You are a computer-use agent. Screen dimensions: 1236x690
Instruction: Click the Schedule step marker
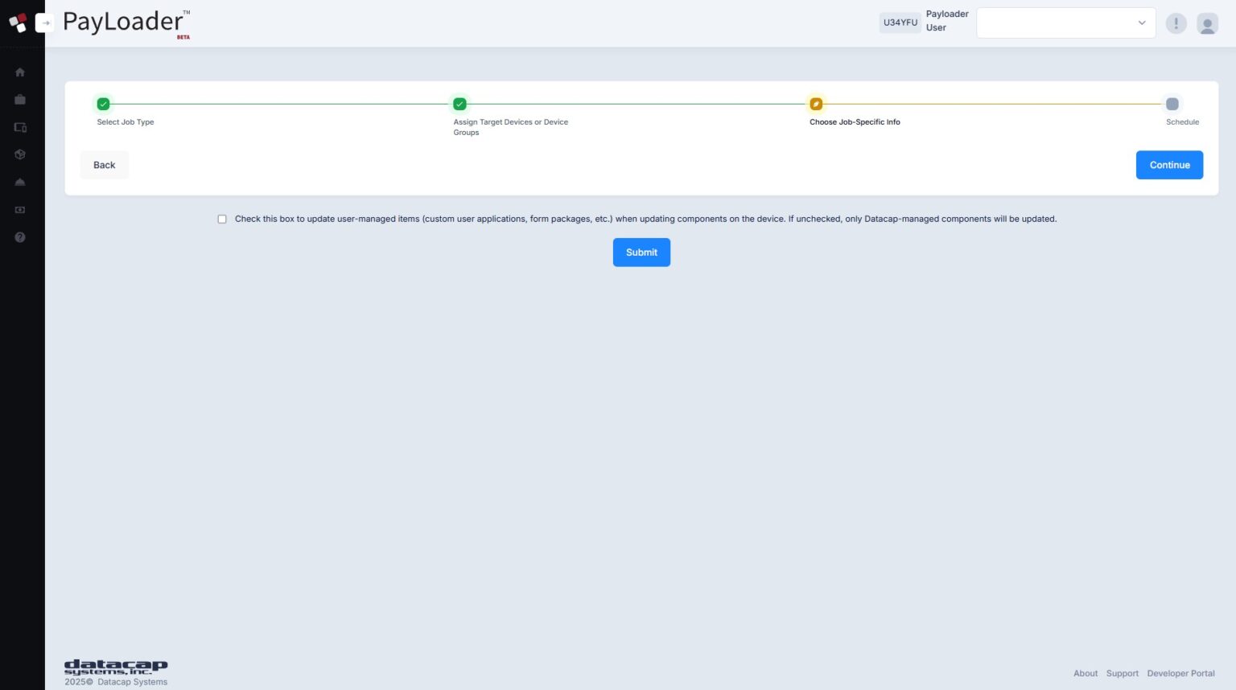[1172, 104]
